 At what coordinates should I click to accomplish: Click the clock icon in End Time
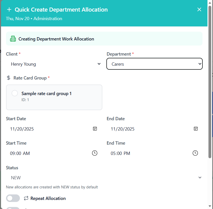(195, 153)
